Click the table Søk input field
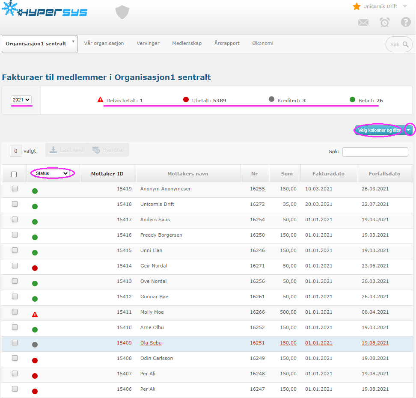Screen dimensions: 416x398 375,152
